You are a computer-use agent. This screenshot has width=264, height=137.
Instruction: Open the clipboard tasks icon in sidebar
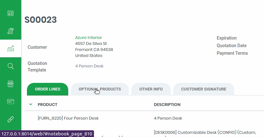tap(10, 31)
